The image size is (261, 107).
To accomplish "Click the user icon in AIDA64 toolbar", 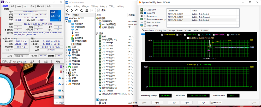I will (87, 10).
